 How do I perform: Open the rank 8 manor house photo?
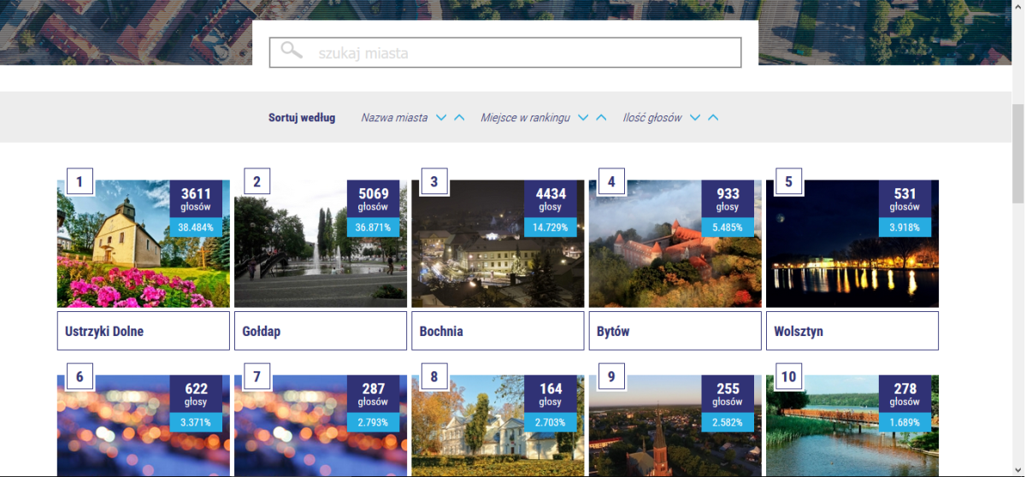point(498,426)
